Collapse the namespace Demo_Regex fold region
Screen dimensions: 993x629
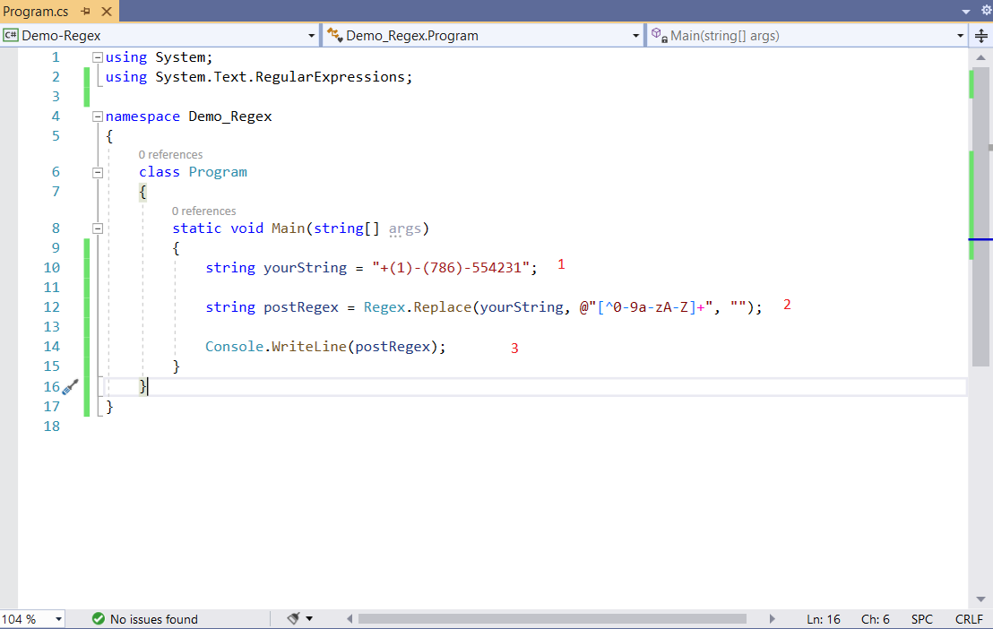[x=97, y=116]
